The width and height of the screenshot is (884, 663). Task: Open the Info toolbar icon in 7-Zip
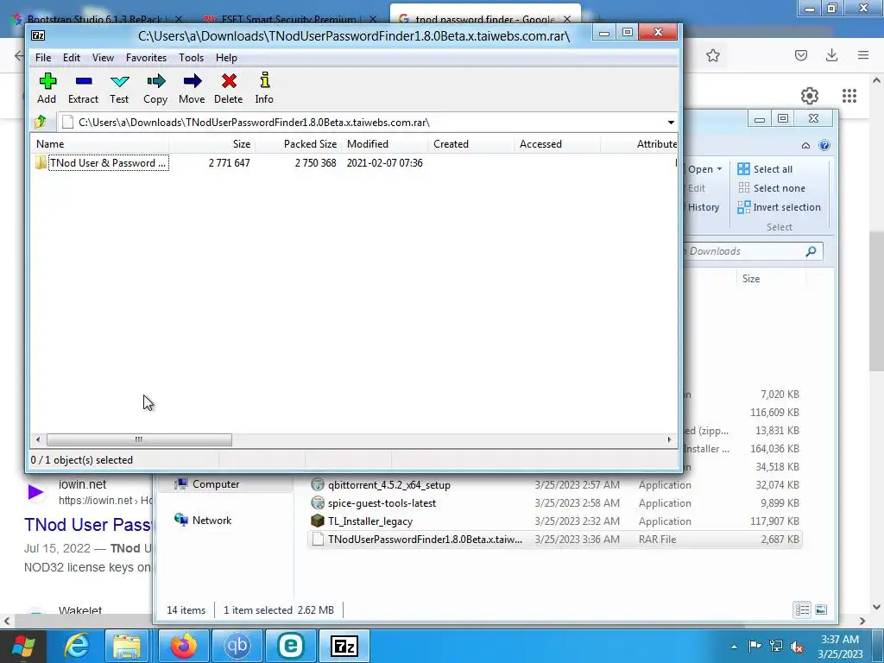264,89
